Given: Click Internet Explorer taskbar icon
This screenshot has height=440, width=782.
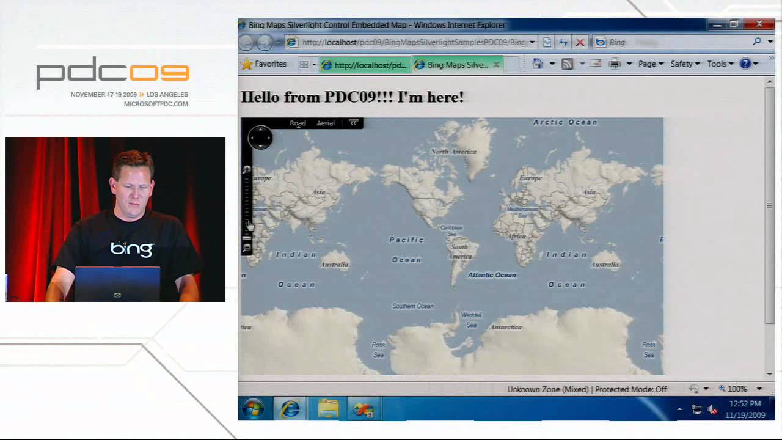Looking at the screenshot, I should click(290, 408).
